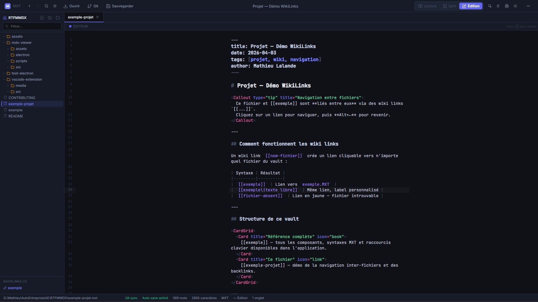Click the MXT app logo
This screenshot has width=538, height=302.
pyautogui.click(x=8, y=6)
